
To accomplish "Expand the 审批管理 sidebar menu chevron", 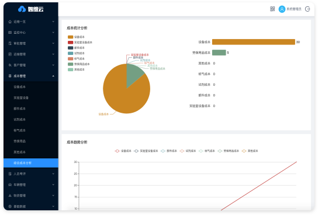I will tap(53, 43).
